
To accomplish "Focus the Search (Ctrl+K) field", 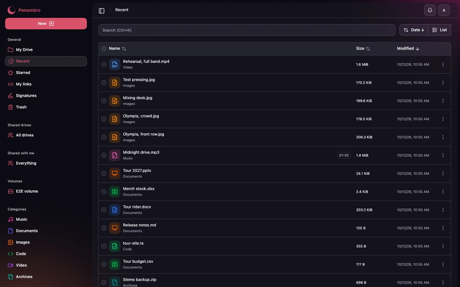I will [247, 30].
